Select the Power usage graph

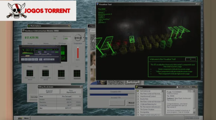pos(30,73)
